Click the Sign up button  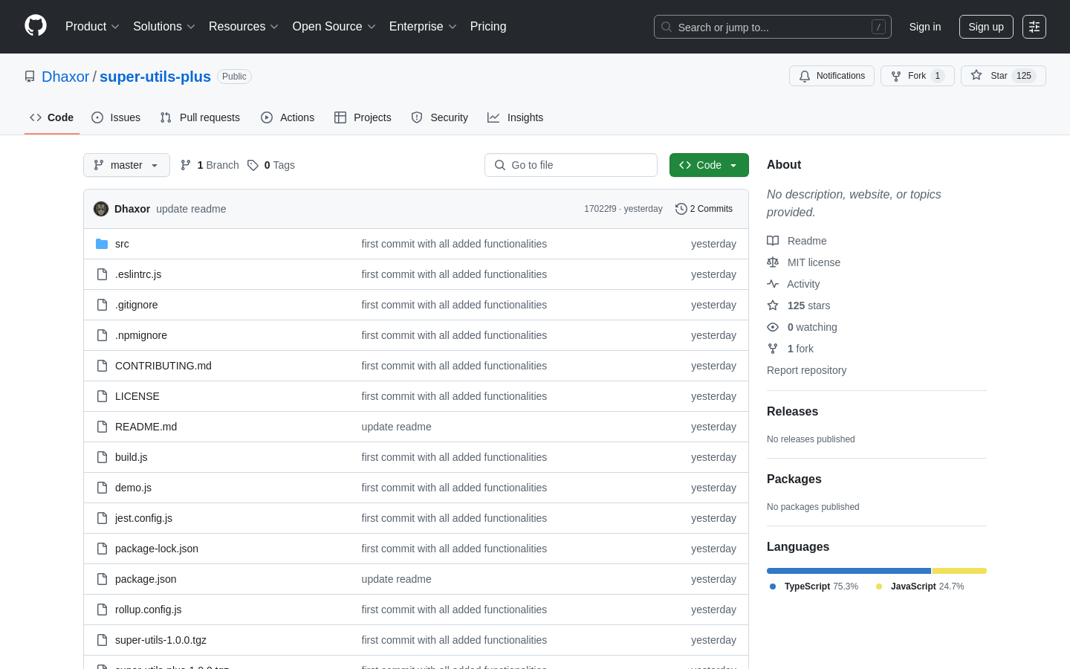point(986,27)
